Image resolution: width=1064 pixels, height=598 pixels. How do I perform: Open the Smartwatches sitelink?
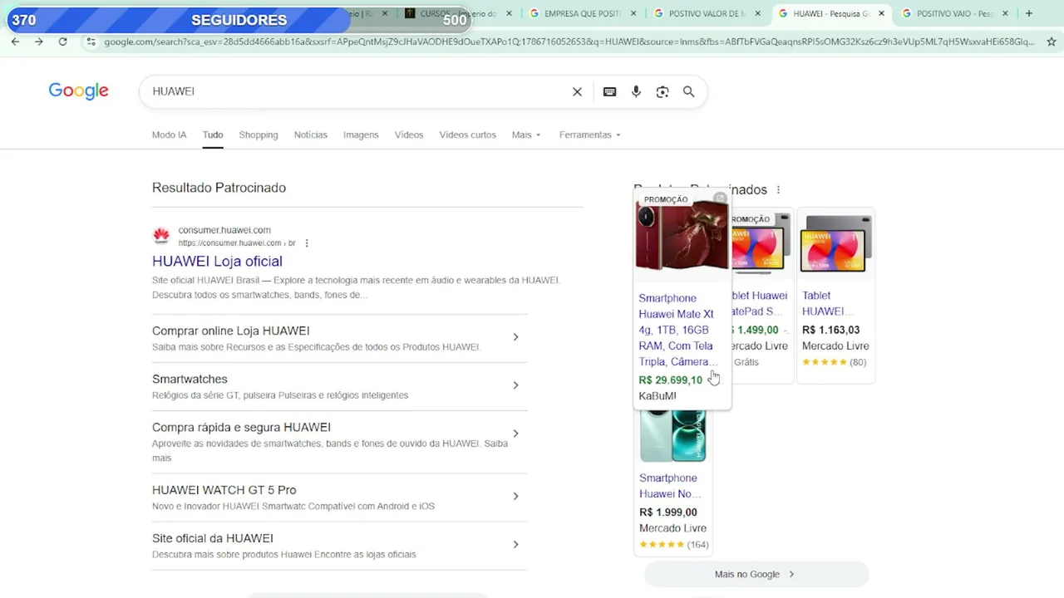(190, 379)
